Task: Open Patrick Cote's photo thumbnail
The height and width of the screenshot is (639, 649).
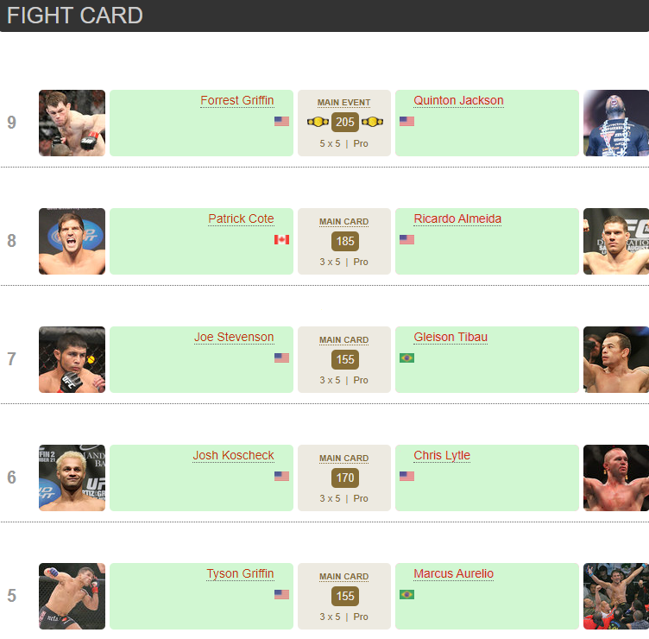Action: pyautogui.click(x=72, y=241)
